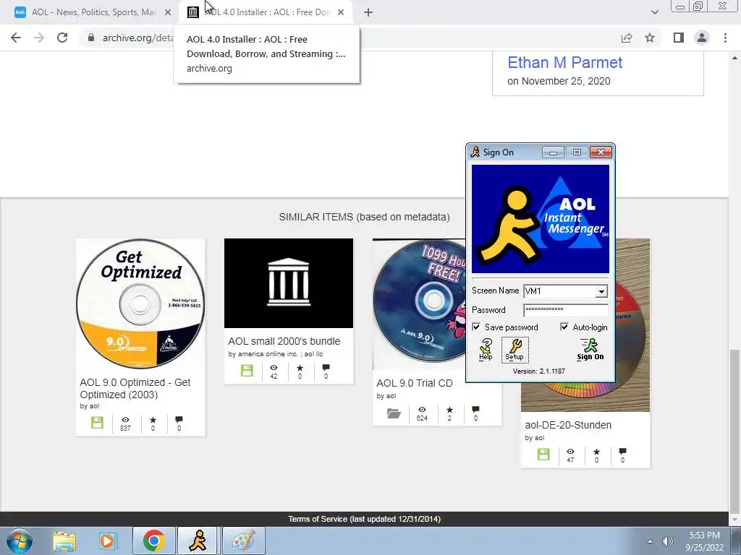
Task: Click the Help icon in Sign On window
Action: point(486,349)
